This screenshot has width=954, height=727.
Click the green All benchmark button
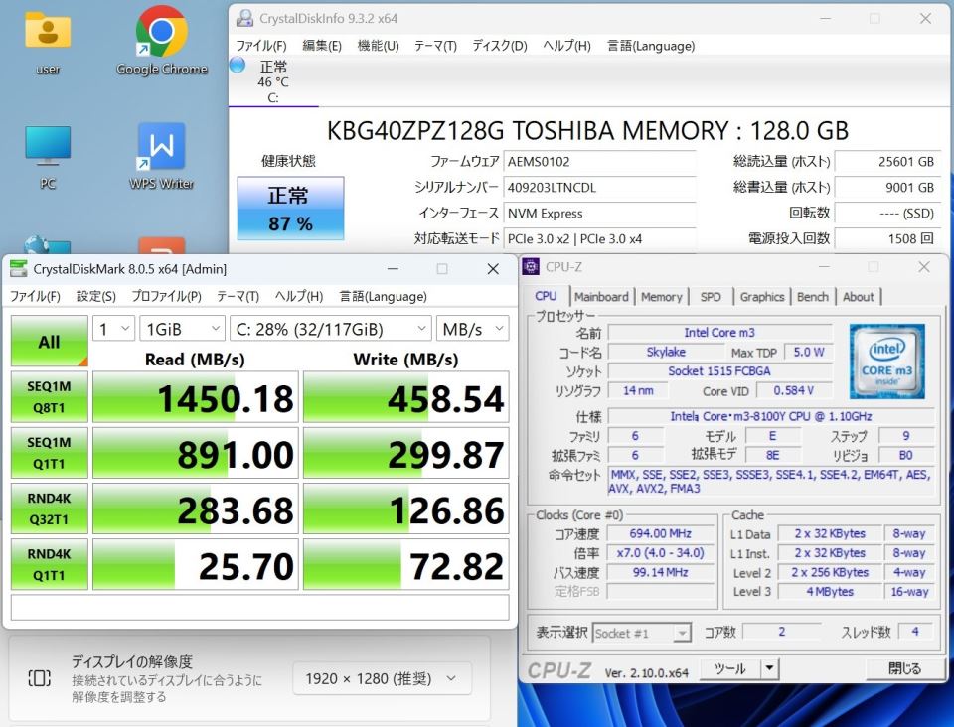click(x=50, y=341)
